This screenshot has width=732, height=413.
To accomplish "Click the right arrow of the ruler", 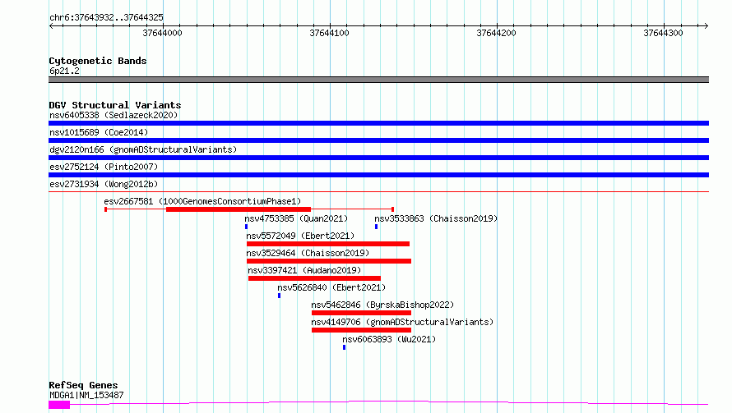I will click(706, 26).
